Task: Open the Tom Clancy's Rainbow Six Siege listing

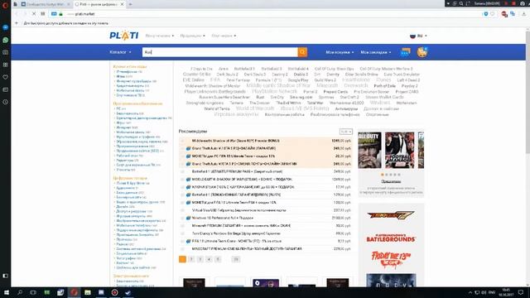Action: click(236, 233)
